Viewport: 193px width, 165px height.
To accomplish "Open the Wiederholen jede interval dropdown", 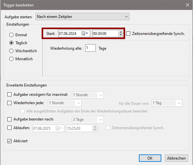I will click(x=65, y=103).
